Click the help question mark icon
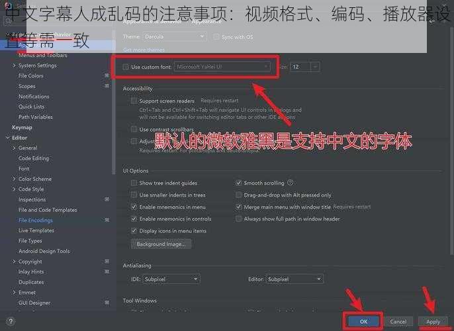The height and width of the screenshot is (331, 454). 11,321
